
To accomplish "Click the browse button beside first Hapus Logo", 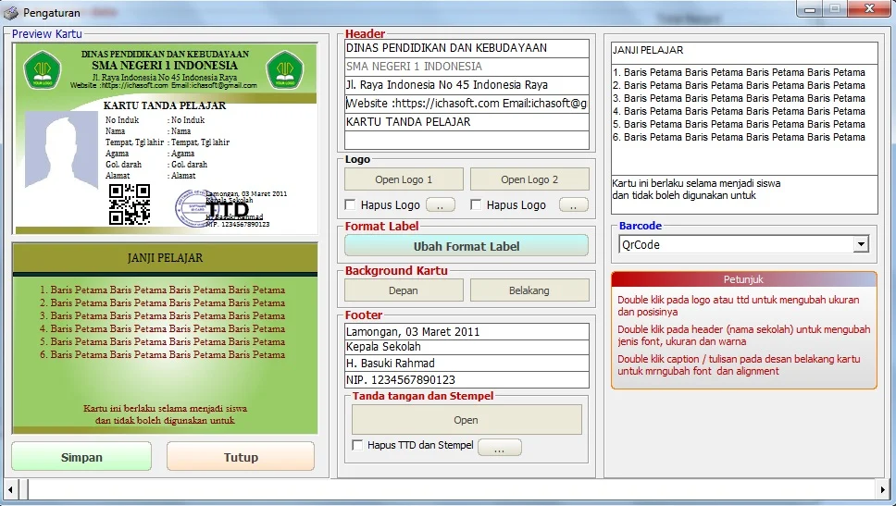I will (441, 205).
